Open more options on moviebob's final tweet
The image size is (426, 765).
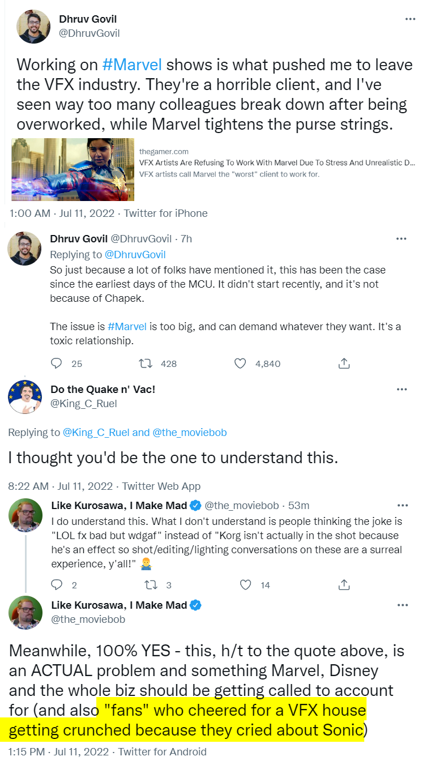(402, 605)
